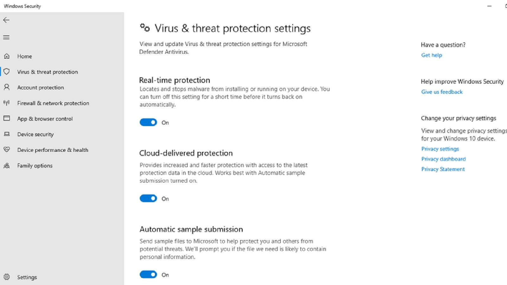The image size is (507, 285).
Task: Click the Family options people icon
Action: (7, 166)
